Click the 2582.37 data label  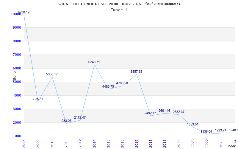[179, 112]
